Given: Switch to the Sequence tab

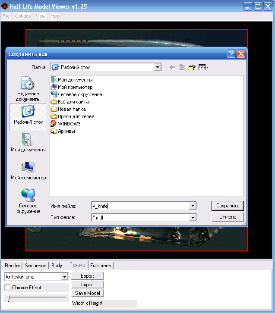Looking at the screenshot, I should click(x=35, y=266).
